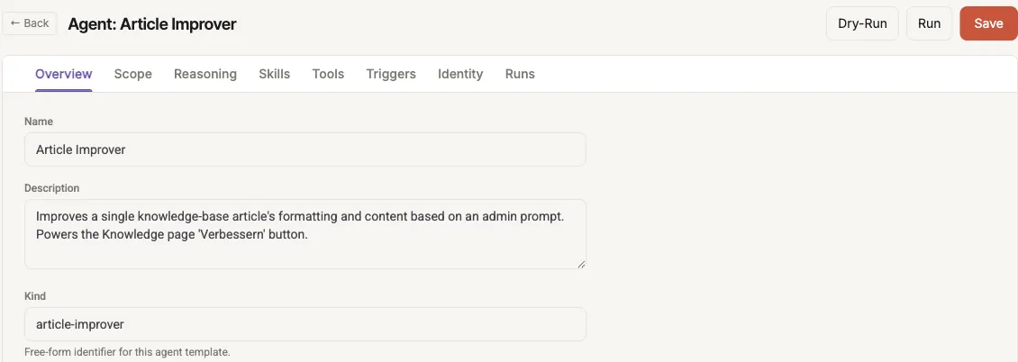Select the Triggers tab
Image resolution: width=1018 pixels, height=362 pixels.
click(391, 74)
